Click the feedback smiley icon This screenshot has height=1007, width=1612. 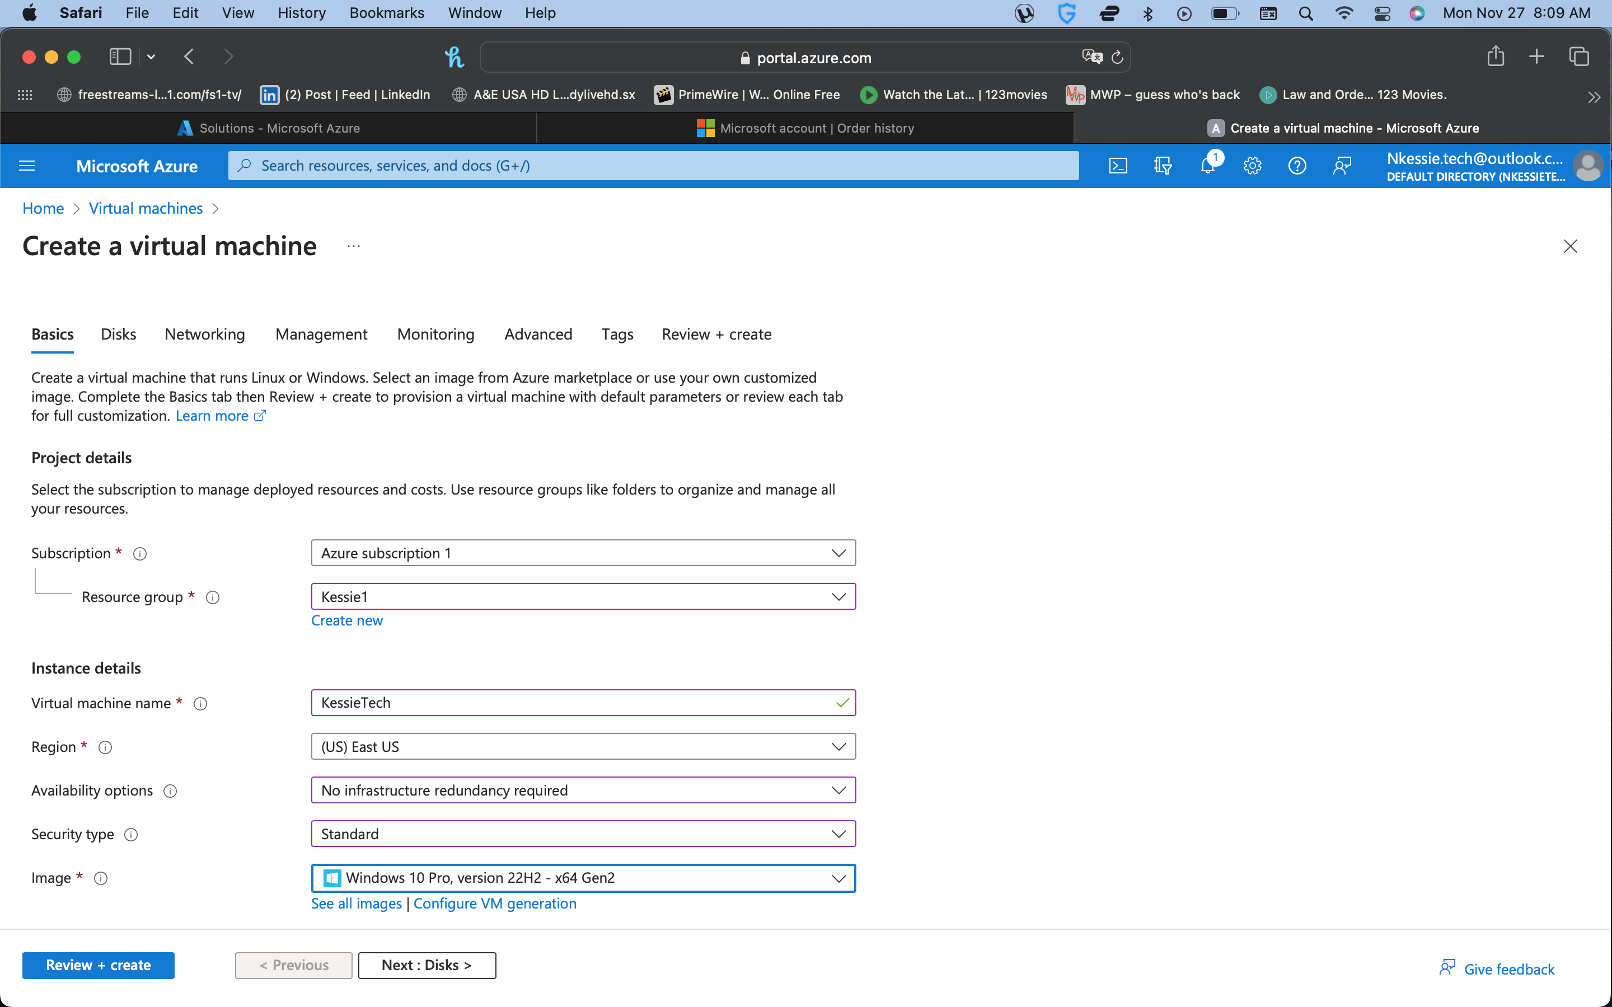pos(1342,165)
